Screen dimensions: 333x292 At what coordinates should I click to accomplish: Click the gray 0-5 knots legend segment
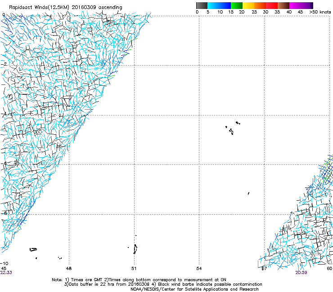tap(202, 5)
